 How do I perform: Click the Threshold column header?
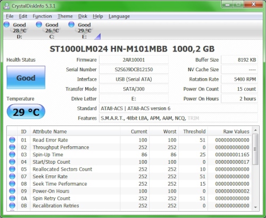tap(193, 131)
